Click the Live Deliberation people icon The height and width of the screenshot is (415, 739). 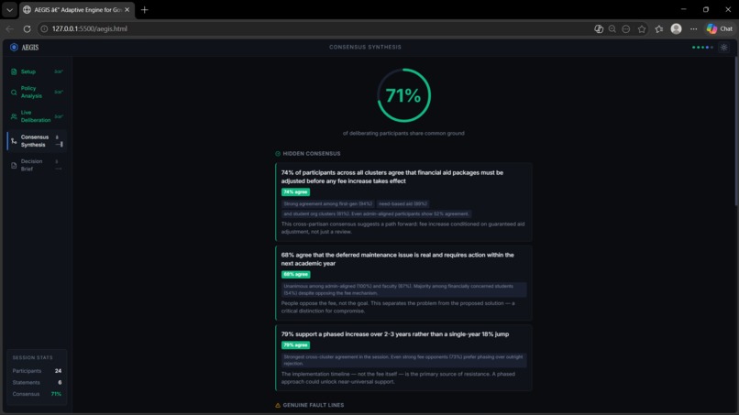(x=14, y=116)
